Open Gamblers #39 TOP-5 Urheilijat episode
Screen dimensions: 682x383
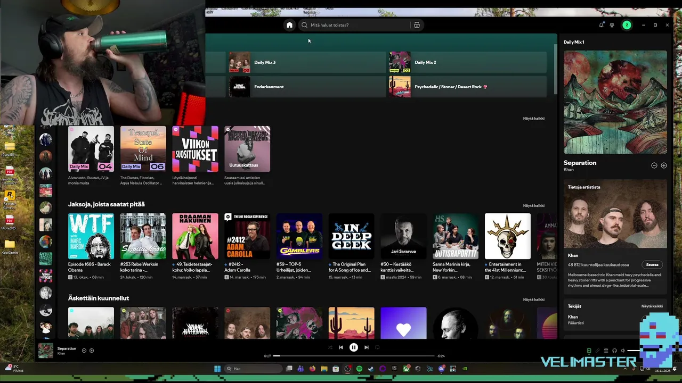(299, 236)
